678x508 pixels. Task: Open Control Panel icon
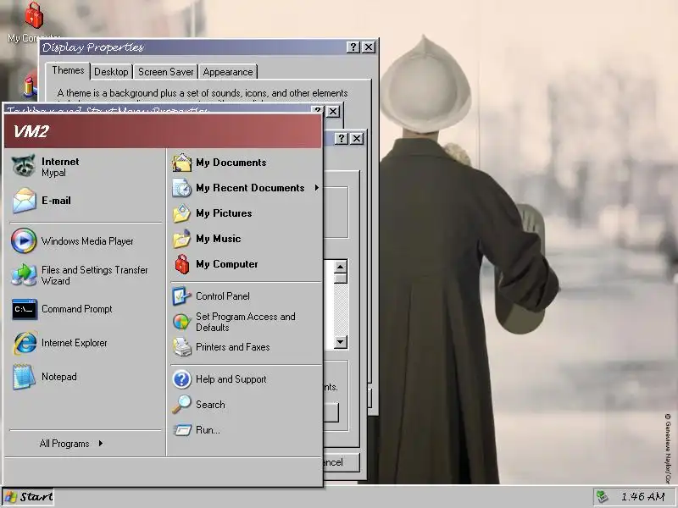click(181, 296)
